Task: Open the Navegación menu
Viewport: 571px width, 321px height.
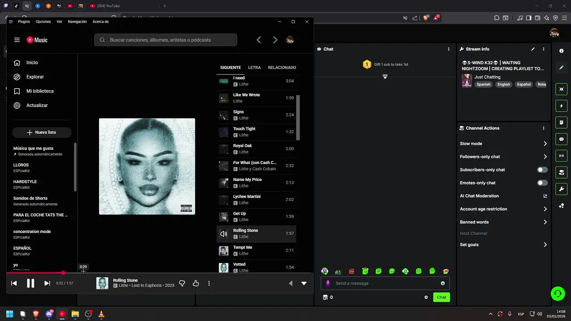Action: [77, 21]
